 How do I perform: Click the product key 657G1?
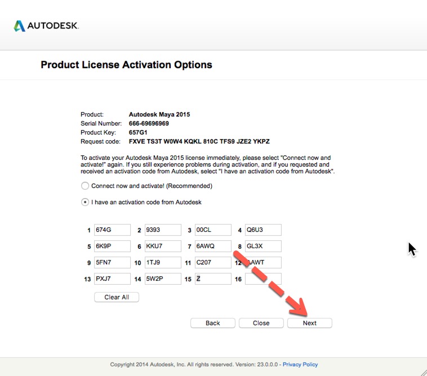click(138, 132)
